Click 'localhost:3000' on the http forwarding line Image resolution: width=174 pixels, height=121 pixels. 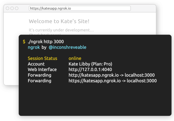(141, 75)
